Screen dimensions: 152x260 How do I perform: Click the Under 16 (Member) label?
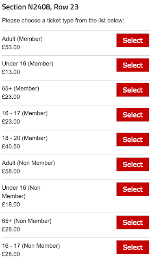(28, 64)
